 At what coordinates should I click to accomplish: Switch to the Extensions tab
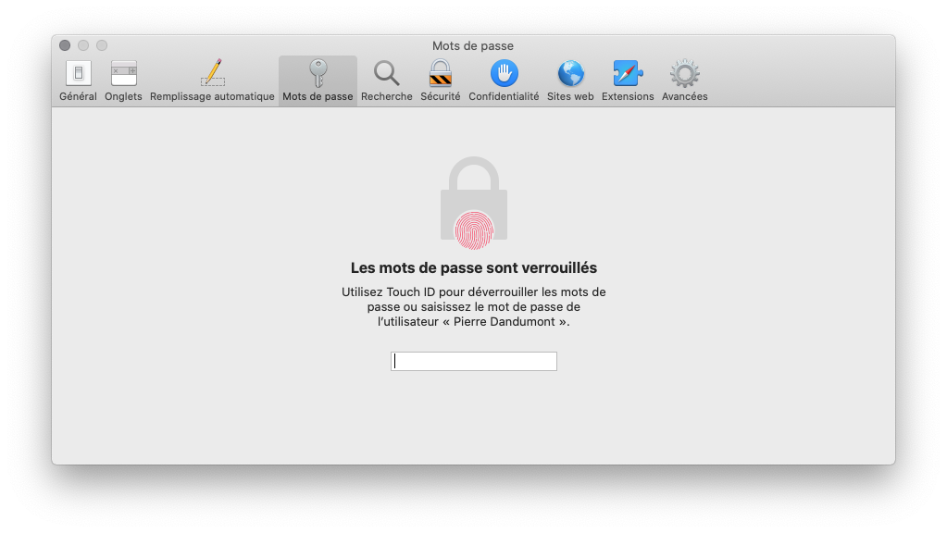pyautogui.click(x=628, y=81)
